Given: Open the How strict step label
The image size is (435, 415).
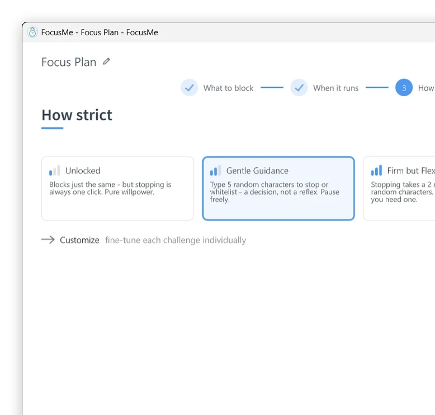Looking at the screenshot, I should tap(427, 88).
